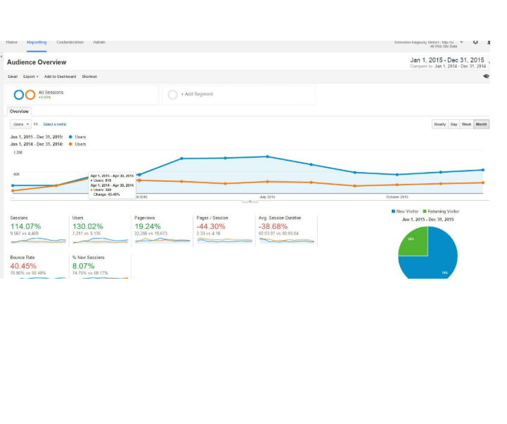The height and width of the screenshot is (424, 507).
Task: Open the Users metric dropdown
Action: tap(20, 124)
